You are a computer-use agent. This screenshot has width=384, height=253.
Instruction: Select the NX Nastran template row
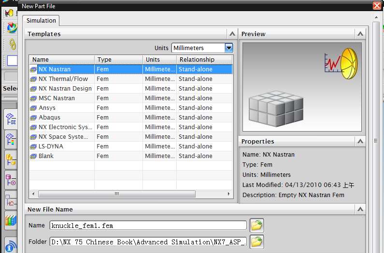pos(131,69)
